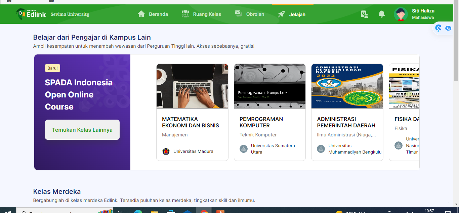Click the Universitas Madura logo
459x213 pixels.
tap(166, 151)
